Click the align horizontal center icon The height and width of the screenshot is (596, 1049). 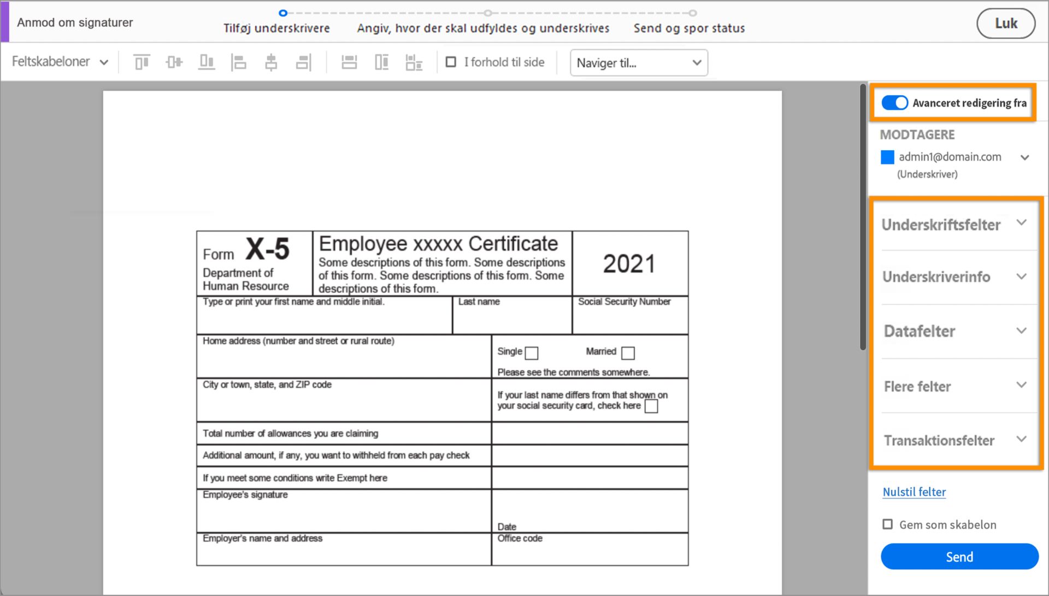click(x=271, y=62)
